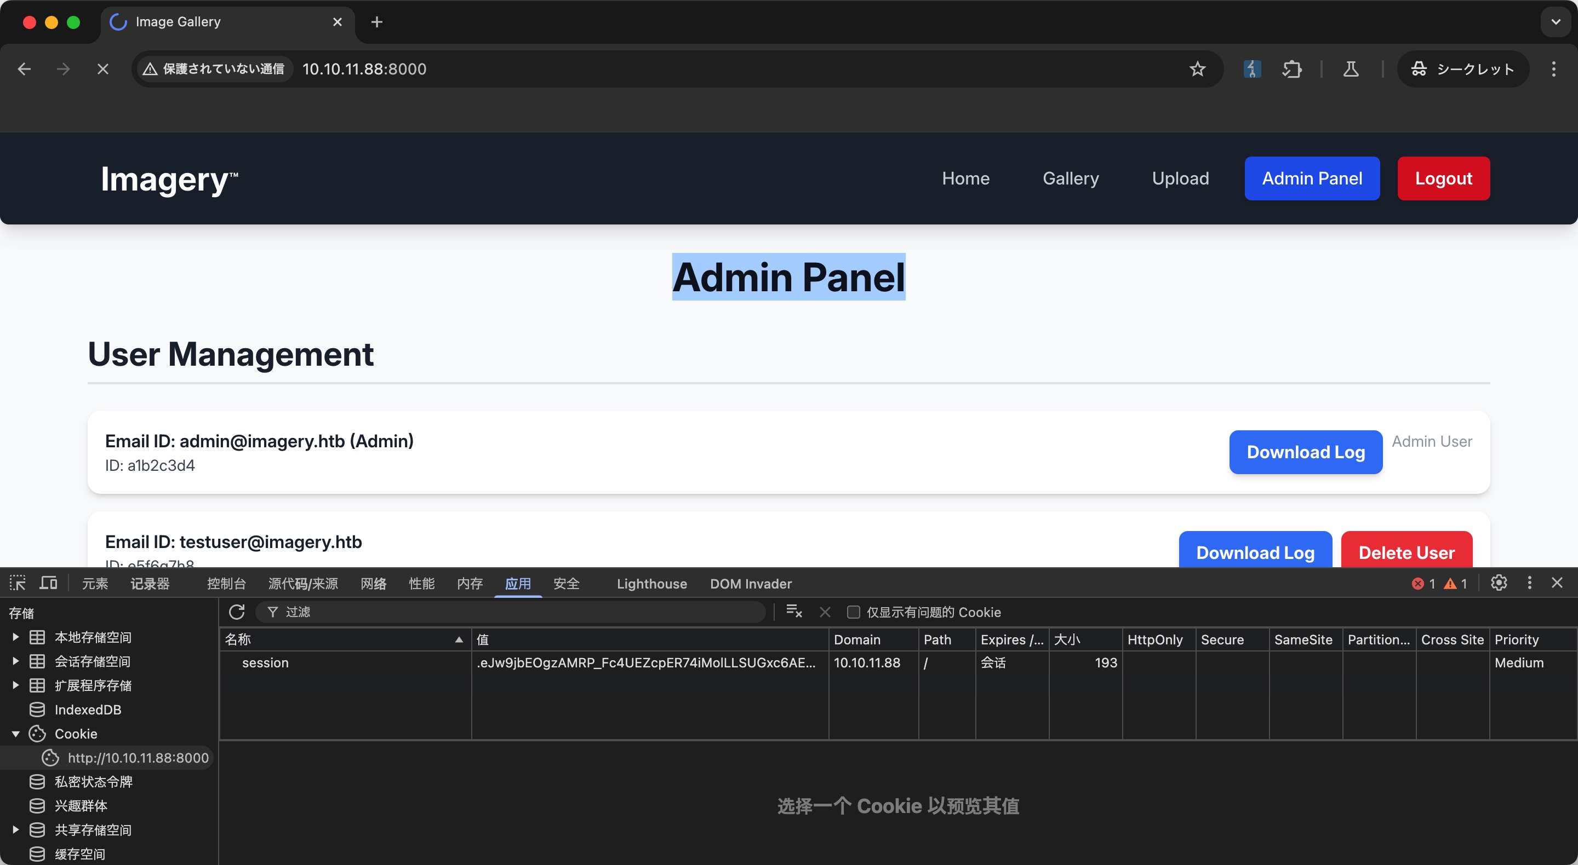Click clear all cookies icon

tap(794, 612)
